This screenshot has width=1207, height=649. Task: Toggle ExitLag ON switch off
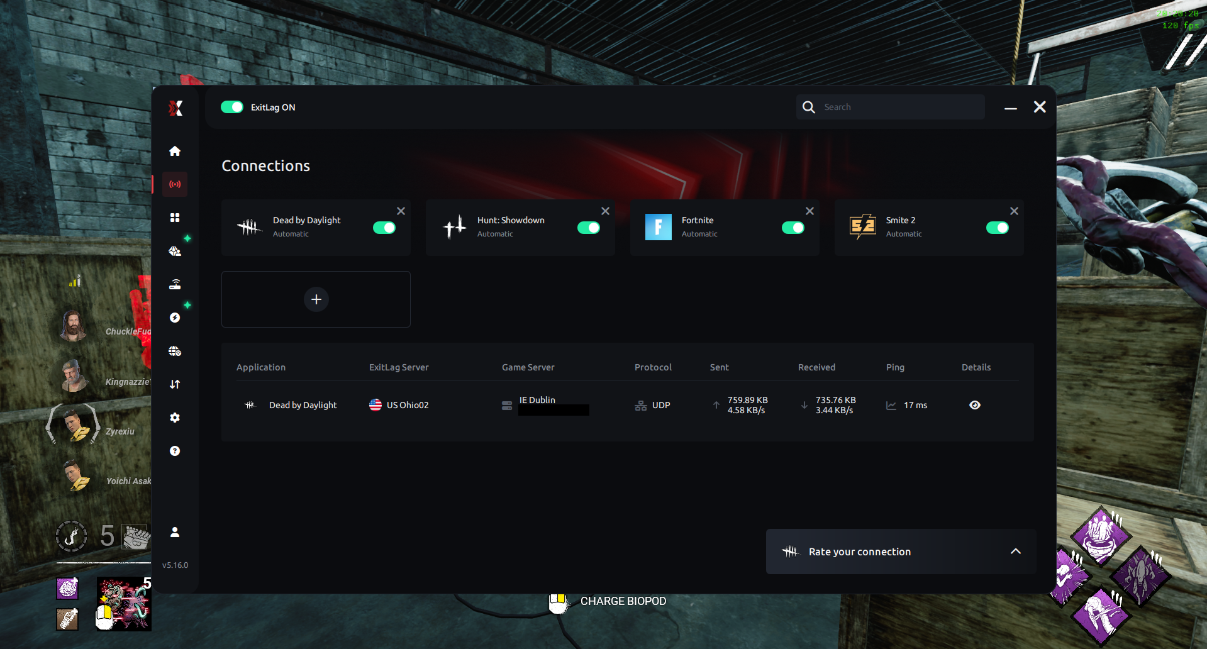click(232, 107)
